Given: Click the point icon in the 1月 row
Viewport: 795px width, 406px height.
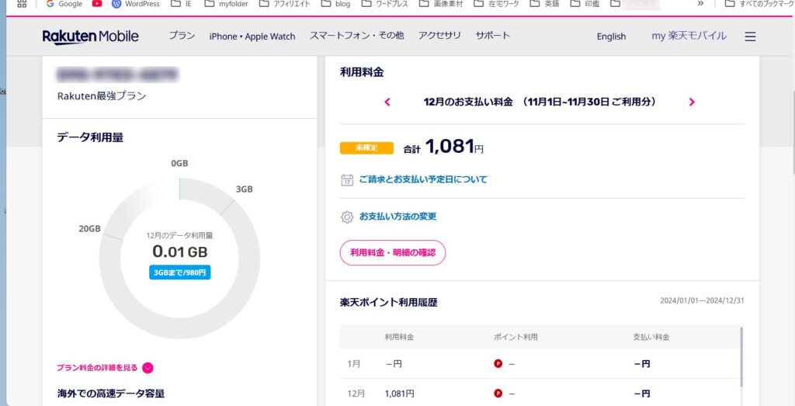Looking at the screenshot, I should tap(498, 363).
